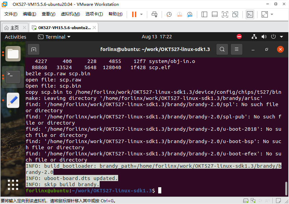Open the 帮助(H) menu
This screenshot has height=204, width=289.
coord(115,14)
